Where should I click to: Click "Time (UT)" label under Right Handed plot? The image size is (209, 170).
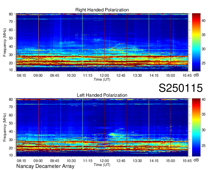(102, 79)
